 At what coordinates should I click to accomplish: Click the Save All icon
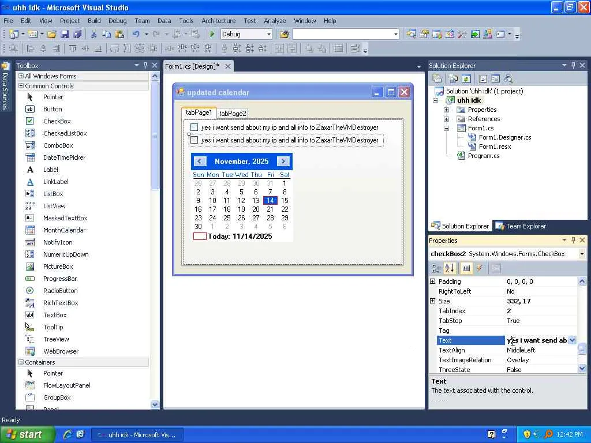tap(78, 34)
